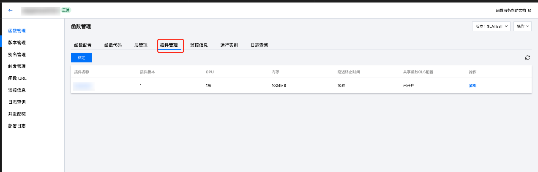Image resolution: width=538 pixels, height=172 pixels.
Task: Click the 内存 column header
Action: [275, 72]
